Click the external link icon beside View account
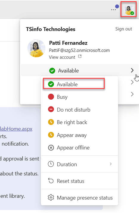139x213 pixels. pos(80,56)
